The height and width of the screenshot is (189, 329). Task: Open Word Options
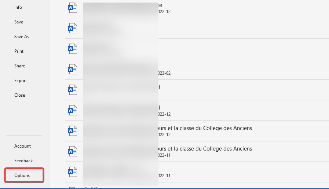point(22,175)
